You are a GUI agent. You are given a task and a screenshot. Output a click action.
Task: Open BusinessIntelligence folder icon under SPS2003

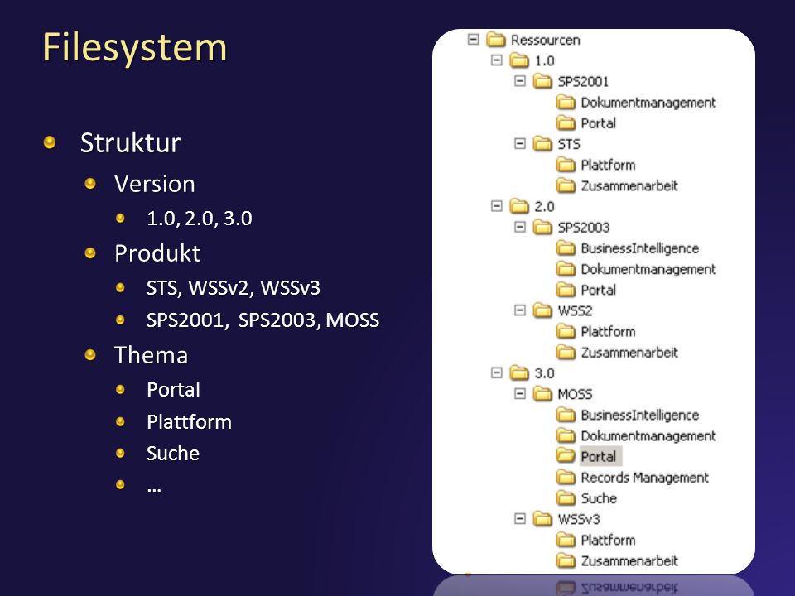click(x=566, y=248)
